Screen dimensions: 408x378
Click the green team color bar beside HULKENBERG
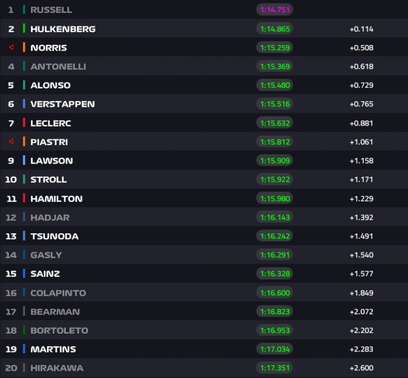[x=24, y=29]
